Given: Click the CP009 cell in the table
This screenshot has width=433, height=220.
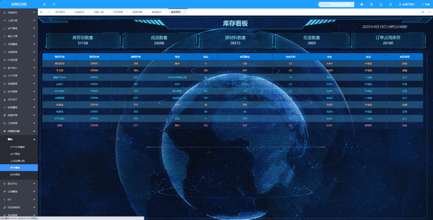Looking at the screenshot, I should 94,125.
